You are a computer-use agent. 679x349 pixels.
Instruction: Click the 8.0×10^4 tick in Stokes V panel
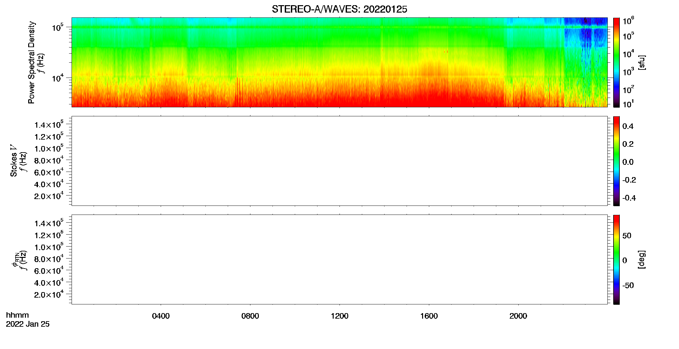tap(49, 160)
